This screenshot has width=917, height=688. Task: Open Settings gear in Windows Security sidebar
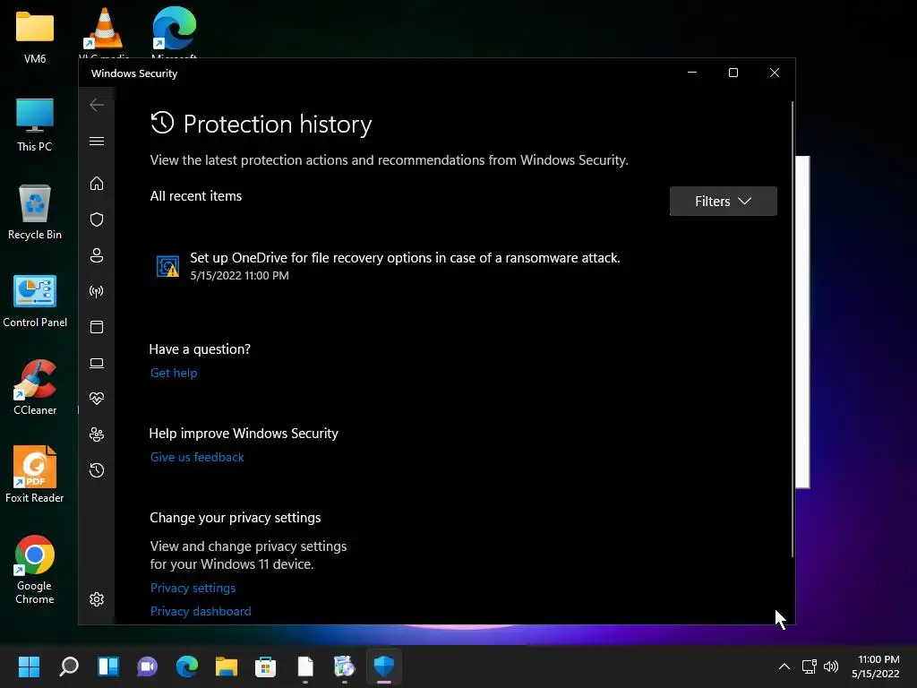point(97,599)
